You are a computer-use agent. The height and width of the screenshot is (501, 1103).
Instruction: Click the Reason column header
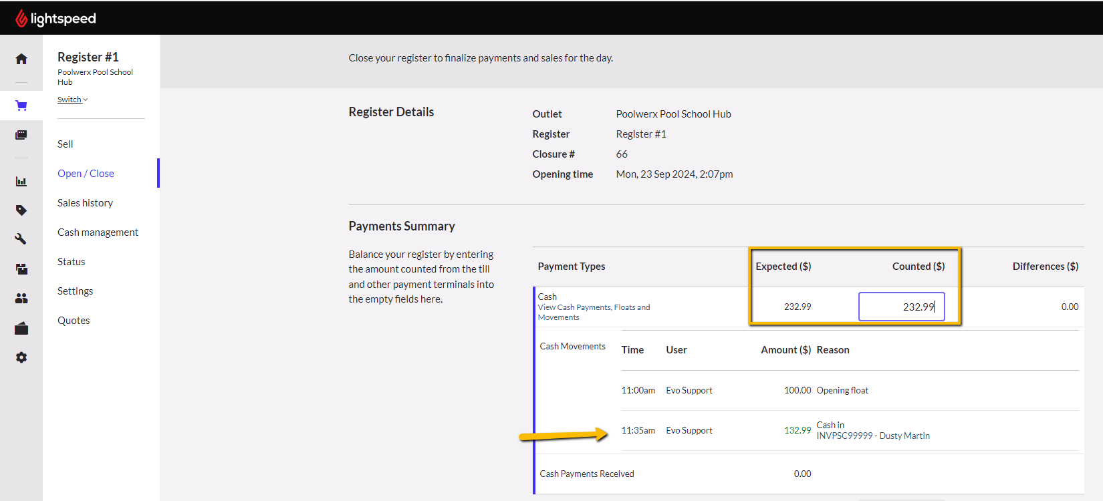(833, 350)
